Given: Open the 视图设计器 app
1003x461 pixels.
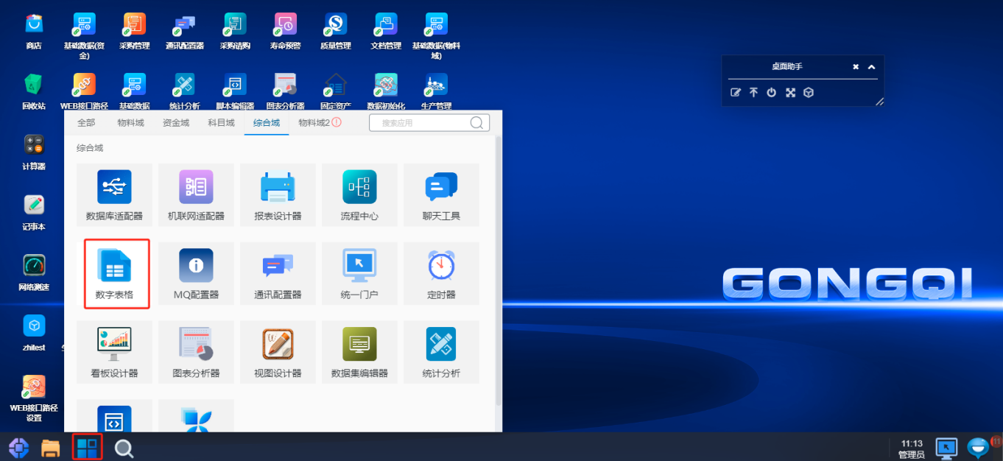Looking at the screenshot, I should (278, 352).
